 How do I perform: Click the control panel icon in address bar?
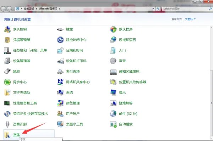tap(17, 9)
